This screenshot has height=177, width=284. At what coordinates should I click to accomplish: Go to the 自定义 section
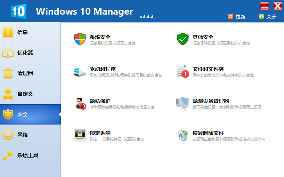pos(30,94)
